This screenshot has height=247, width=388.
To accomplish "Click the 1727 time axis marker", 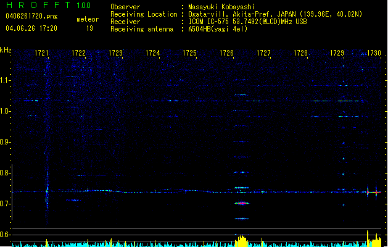I will click(x=264, y=53).
